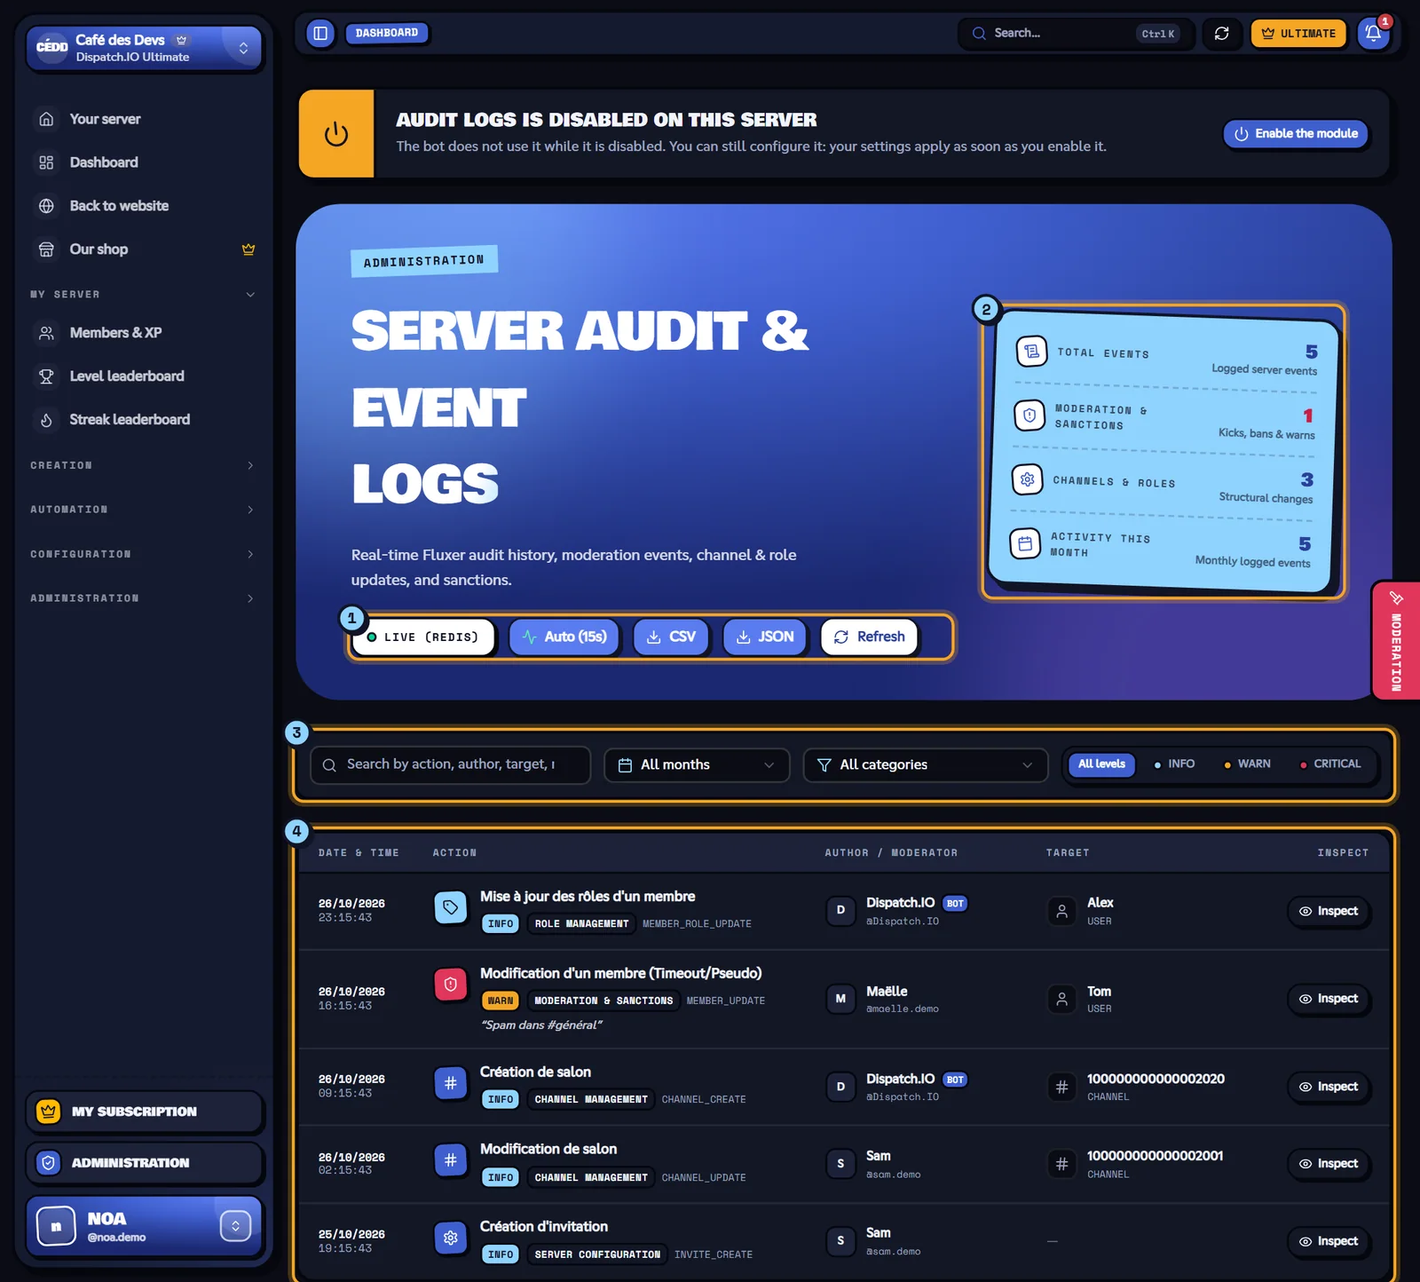This screenshot has width=1420, height=1282.
Task: Export logs as JSON
Action: 765,637
